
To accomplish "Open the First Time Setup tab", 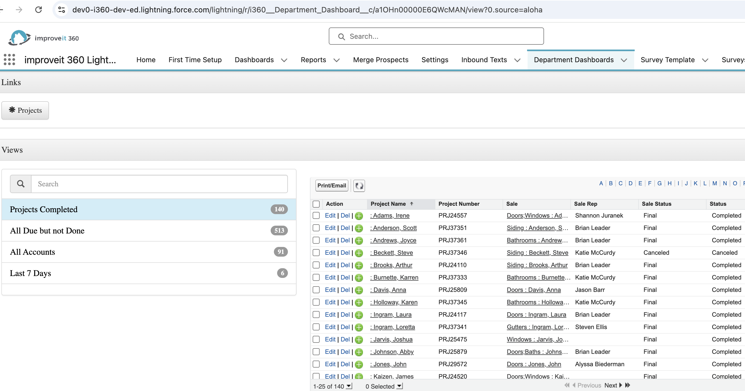I will 195,60.
